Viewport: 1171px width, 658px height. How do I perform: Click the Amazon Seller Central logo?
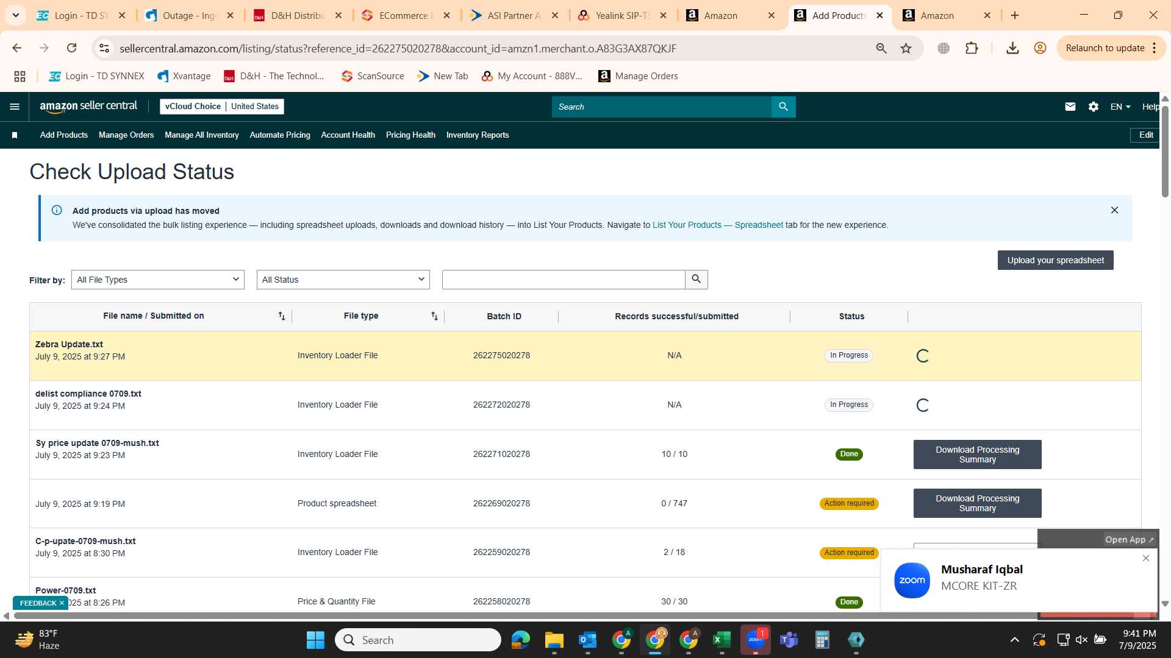(88, 107)
